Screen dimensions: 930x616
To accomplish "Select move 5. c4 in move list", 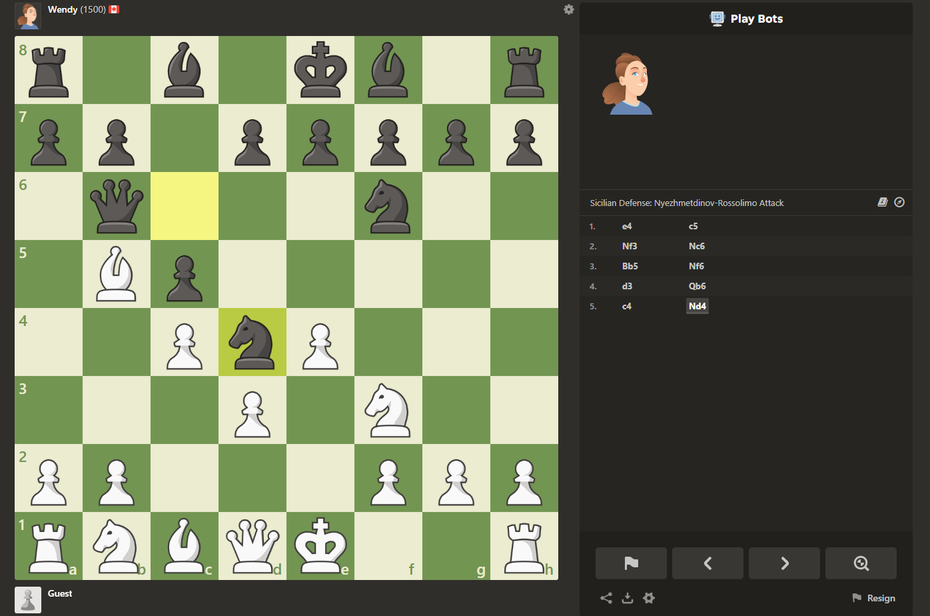I will point(626,306).
